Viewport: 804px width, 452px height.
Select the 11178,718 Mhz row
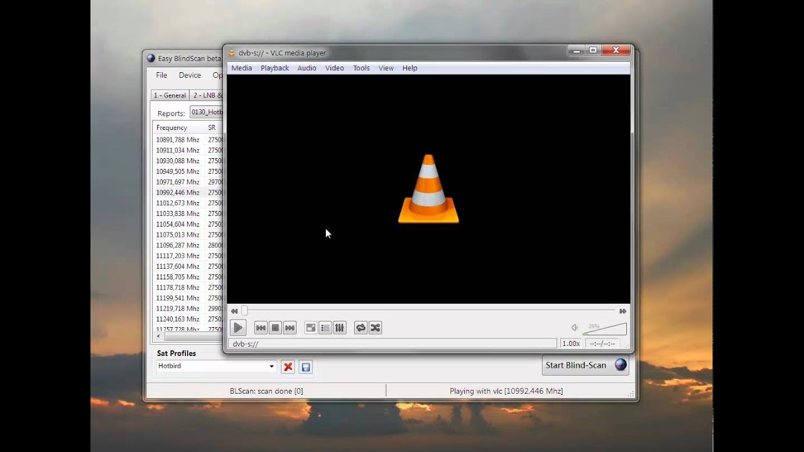(188, 288)
